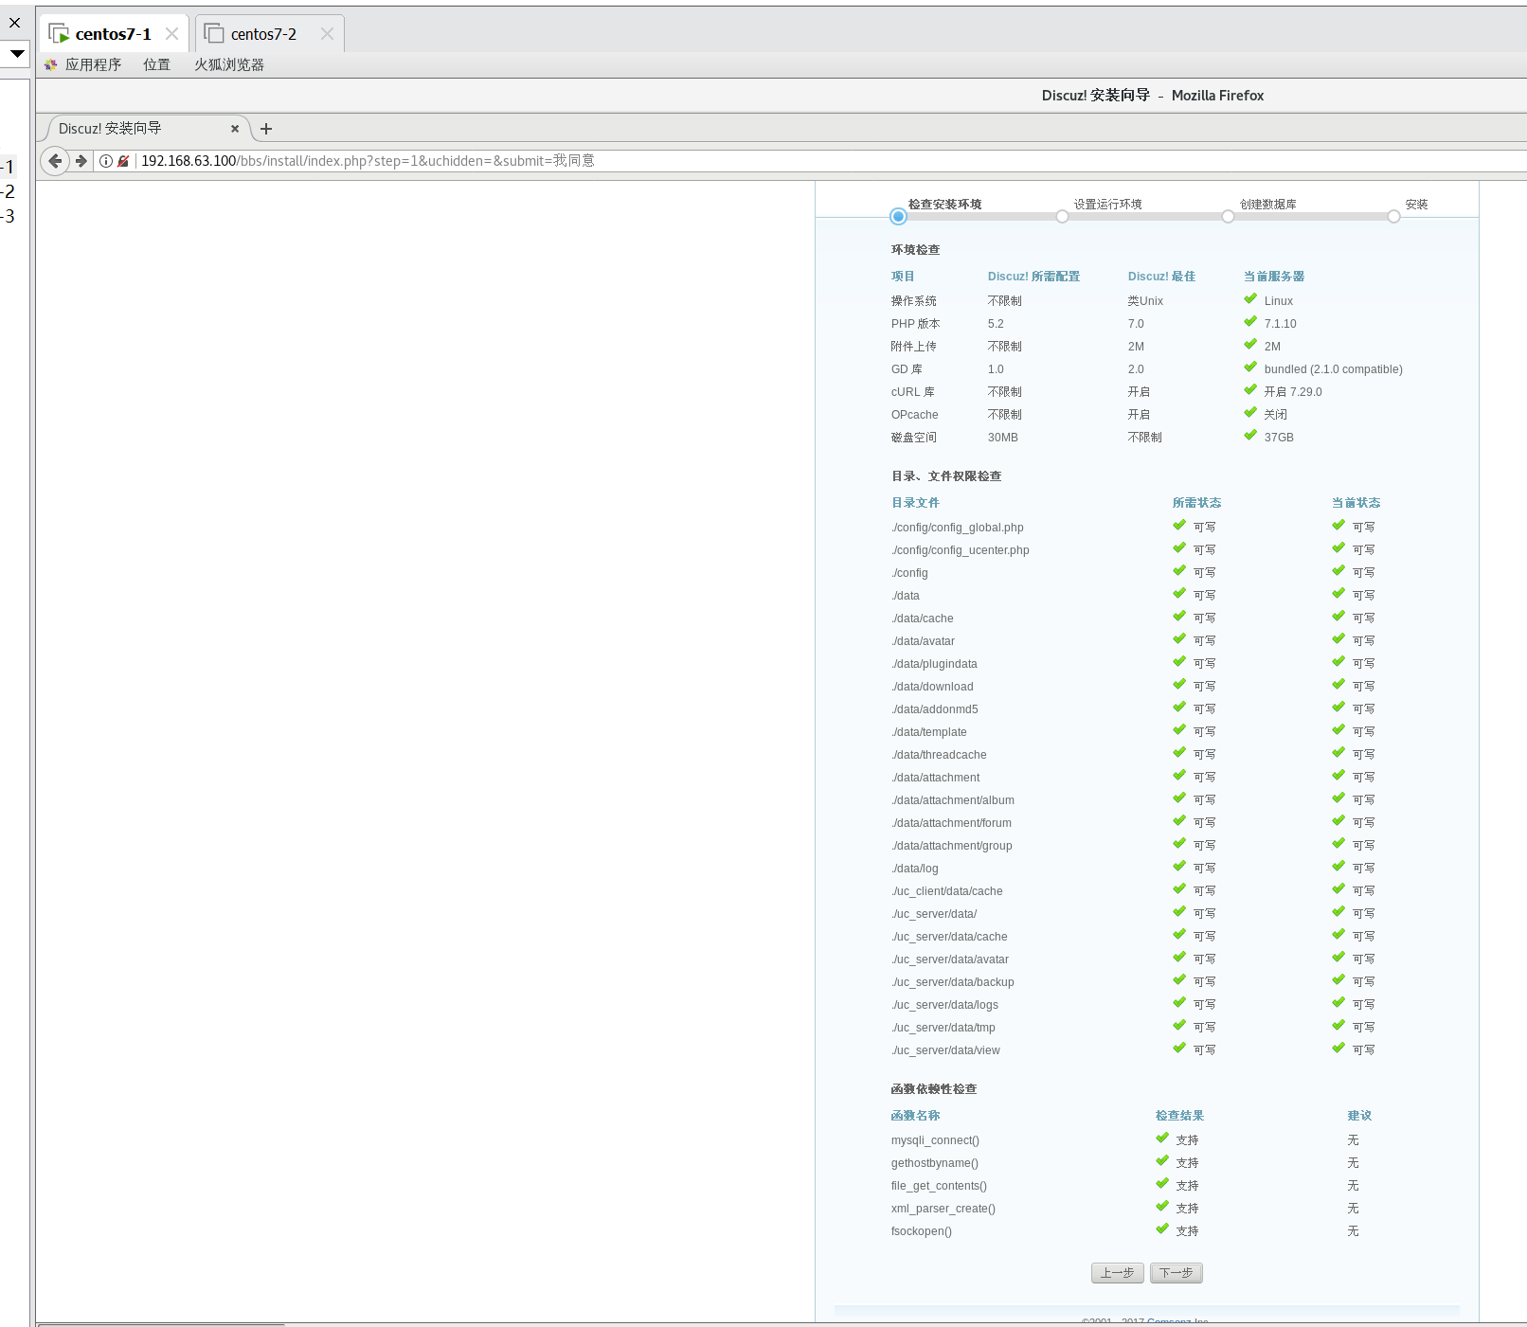Click the text ./uc_client/data/cache
Viewport: 1527px width, 1327px height.
tap(946, 891)
